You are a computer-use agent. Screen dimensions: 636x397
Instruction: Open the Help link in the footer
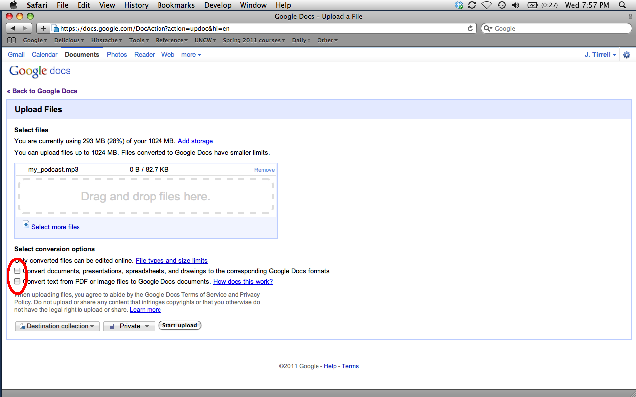(x=330, y=366)
